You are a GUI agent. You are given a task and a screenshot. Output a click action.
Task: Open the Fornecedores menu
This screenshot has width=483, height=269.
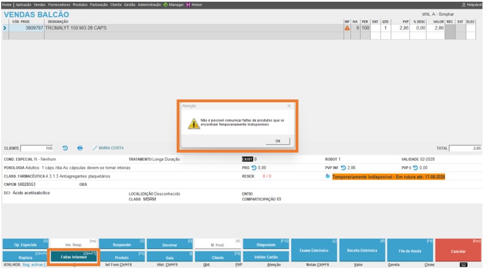tap(59, 5)
